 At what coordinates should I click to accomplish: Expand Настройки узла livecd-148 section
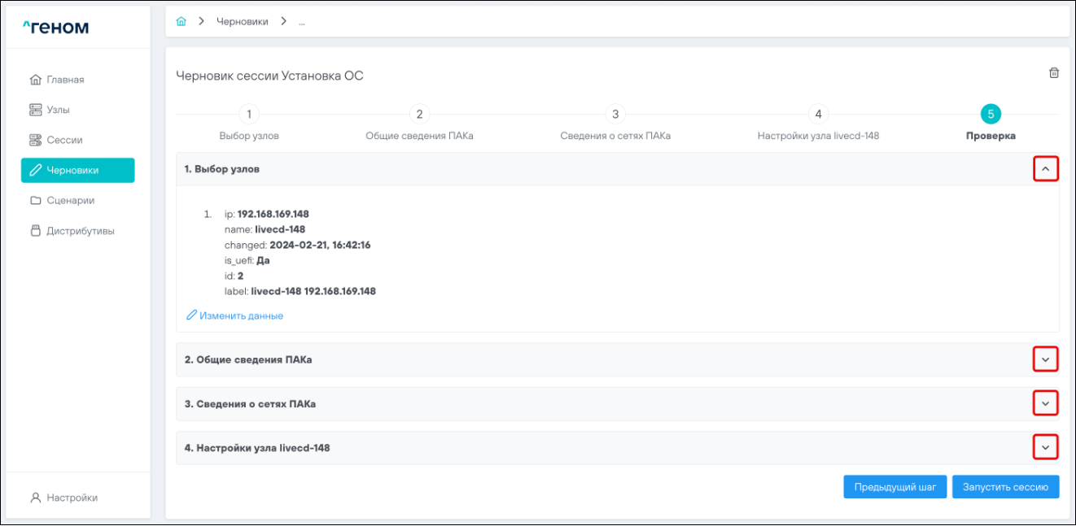1046,447
